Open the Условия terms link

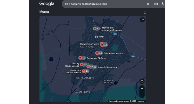[141, 101]
